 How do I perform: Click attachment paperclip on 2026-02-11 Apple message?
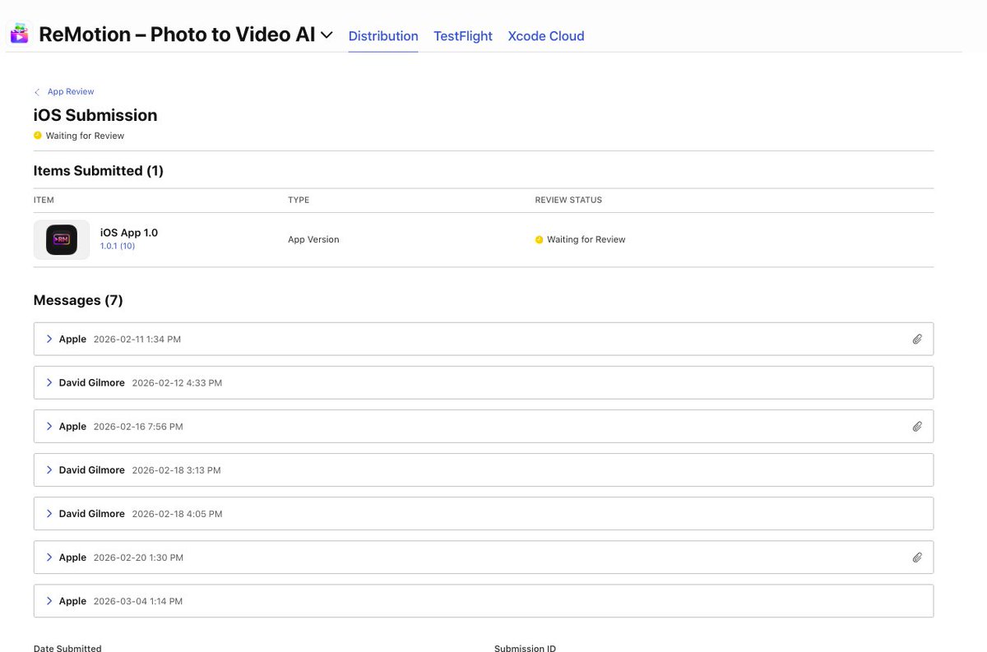tap(917, 339)
